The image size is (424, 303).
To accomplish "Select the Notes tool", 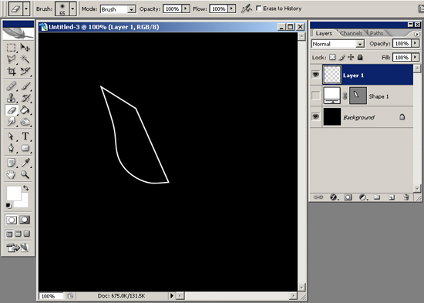I will click(11, 163).
